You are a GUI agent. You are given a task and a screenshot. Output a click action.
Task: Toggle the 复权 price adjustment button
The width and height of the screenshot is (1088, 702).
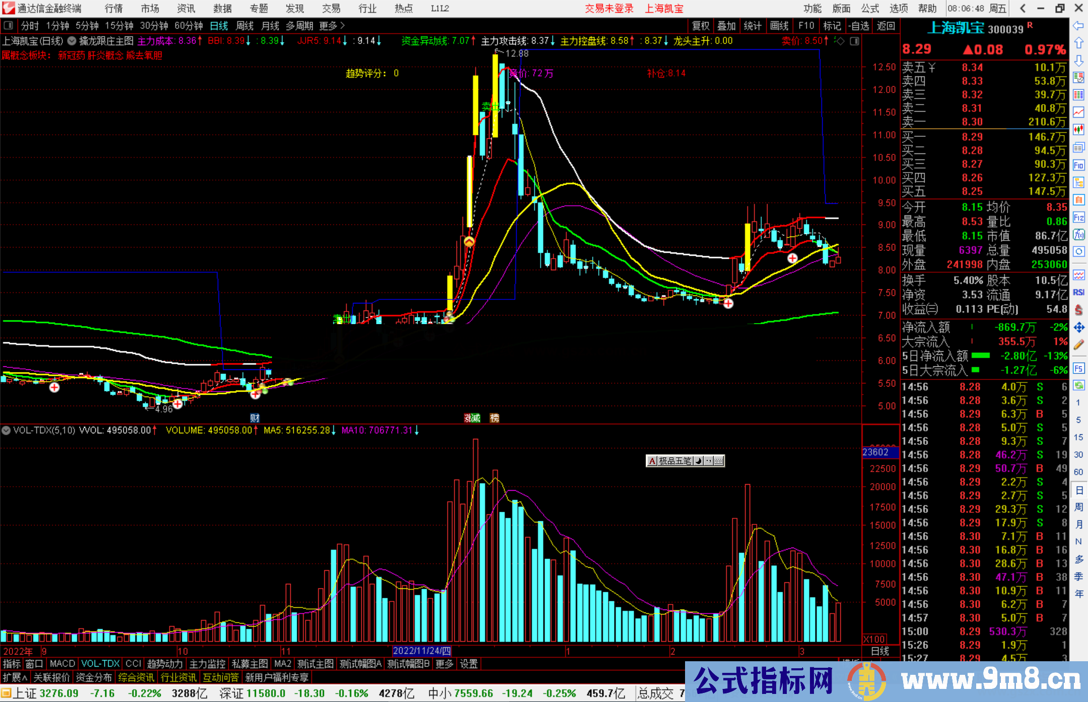pyautogui.click(x=700, y=26)
